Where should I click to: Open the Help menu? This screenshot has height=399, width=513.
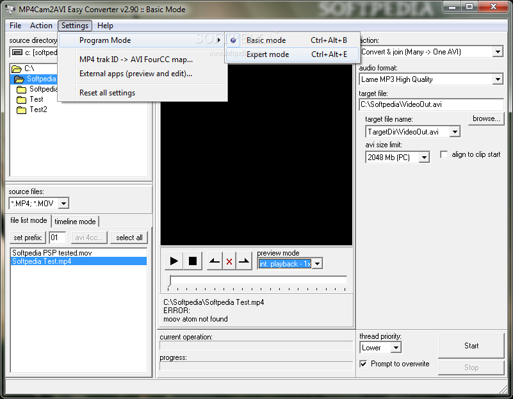105,26
